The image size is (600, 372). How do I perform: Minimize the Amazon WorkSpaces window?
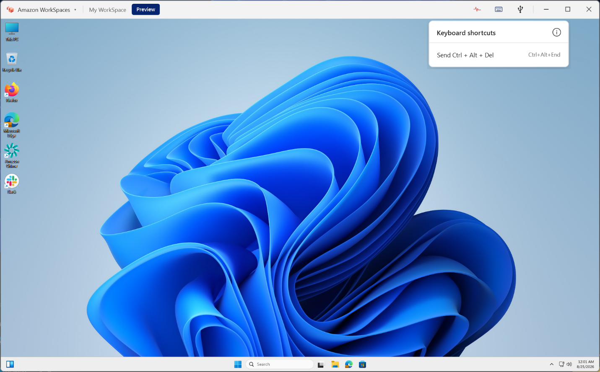pyautogui.click(x=546, y=9)
